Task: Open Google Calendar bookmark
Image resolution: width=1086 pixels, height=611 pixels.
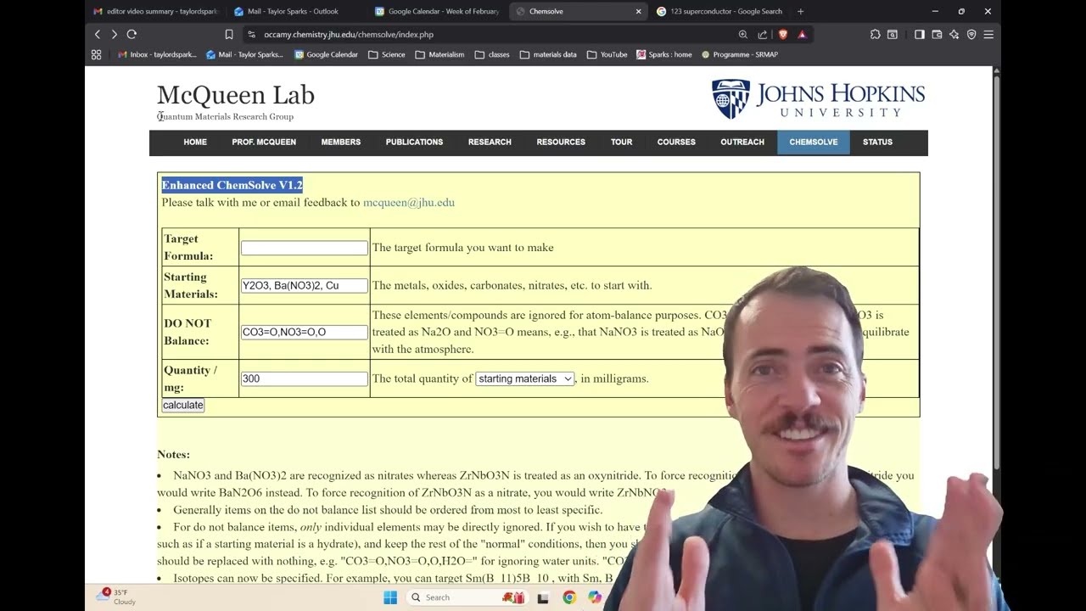Action: coord(326,54)
